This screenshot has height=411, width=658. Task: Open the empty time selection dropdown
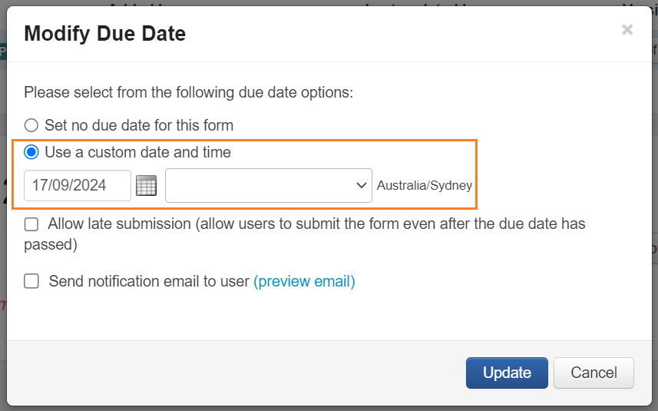tap(261, 185)
